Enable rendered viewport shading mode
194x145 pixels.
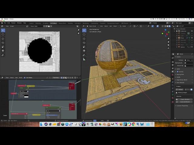pos(170,26)
